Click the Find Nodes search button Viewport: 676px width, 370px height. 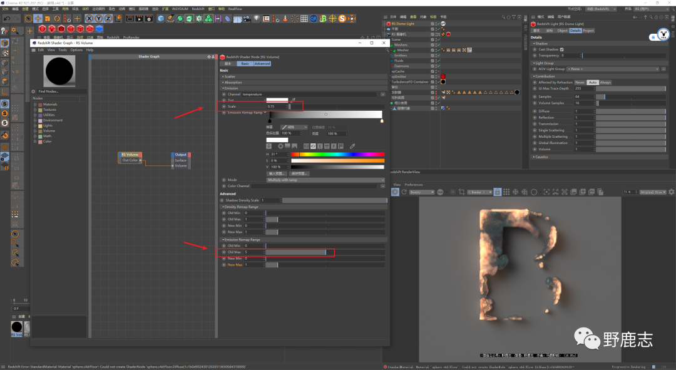click(x=33, y=91)
